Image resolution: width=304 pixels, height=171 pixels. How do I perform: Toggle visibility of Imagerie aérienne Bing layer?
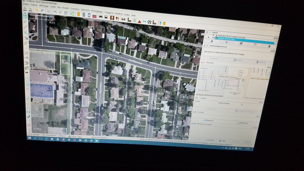(x=213, y=37)
